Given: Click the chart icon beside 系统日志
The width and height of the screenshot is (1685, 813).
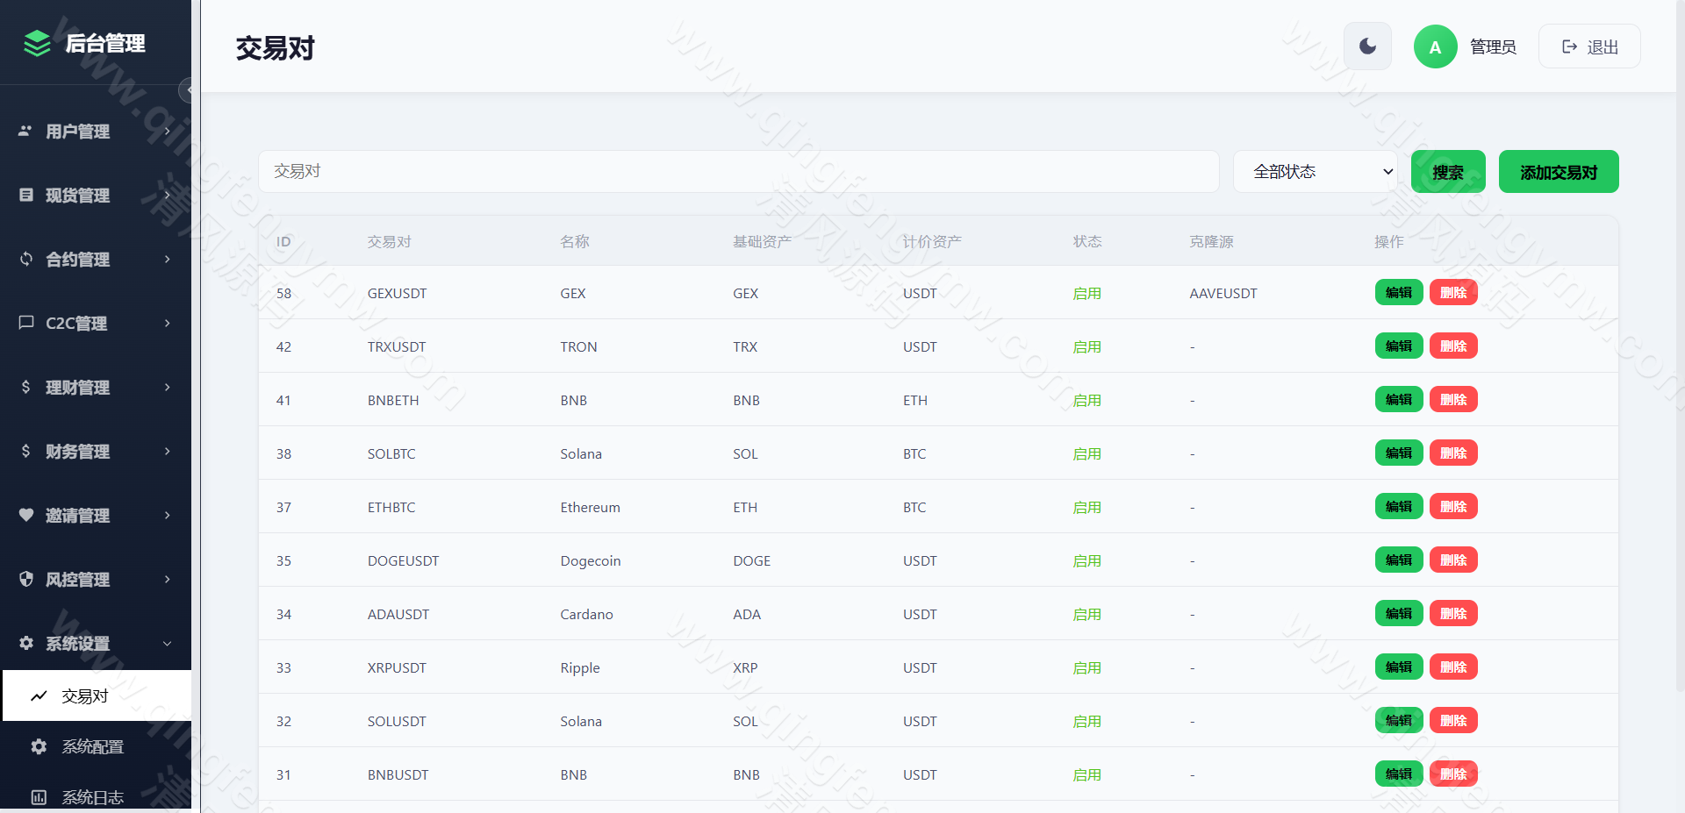Looking at the screenshot, I should click(39, 797).
